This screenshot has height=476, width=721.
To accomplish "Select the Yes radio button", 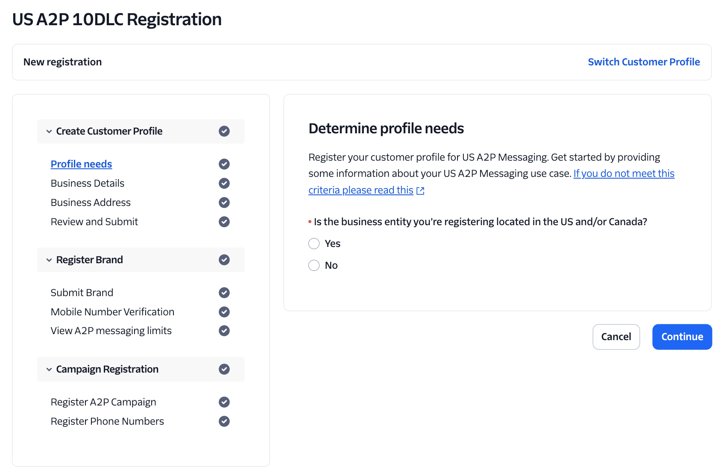I will click(x=314, y=243).
